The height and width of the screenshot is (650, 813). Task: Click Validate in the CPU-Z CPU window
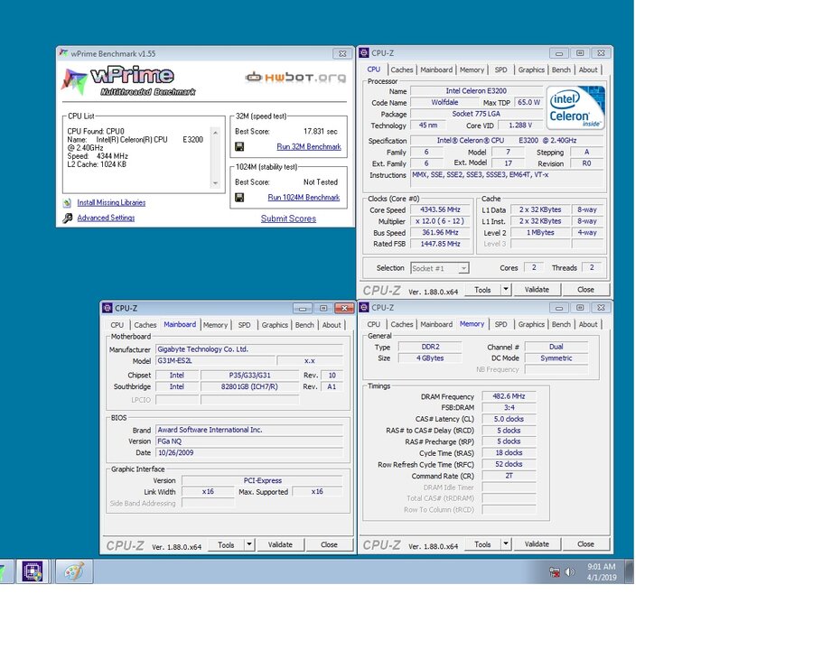[537, 289]
